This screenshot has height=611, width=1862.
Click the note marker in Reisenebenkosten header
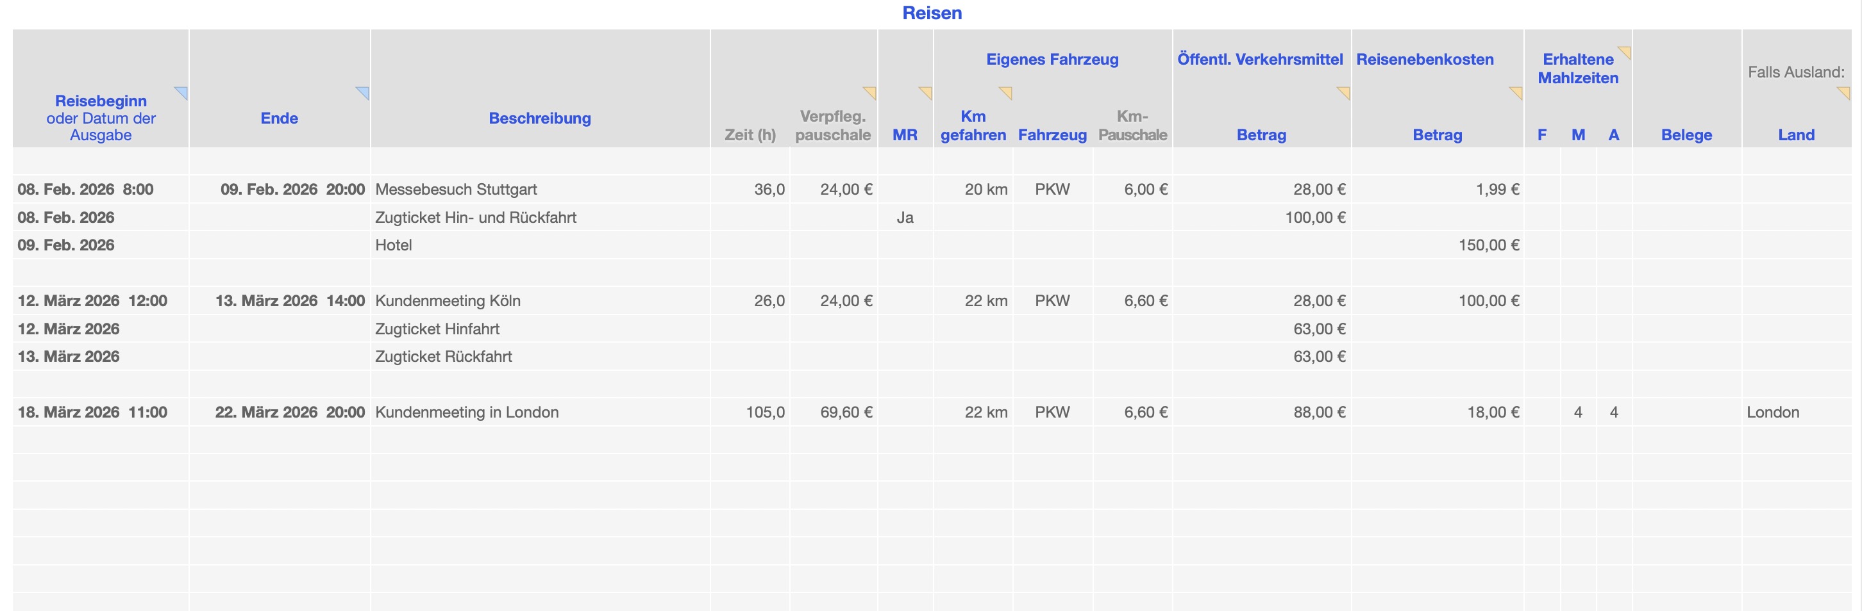tap(1517, 92)
